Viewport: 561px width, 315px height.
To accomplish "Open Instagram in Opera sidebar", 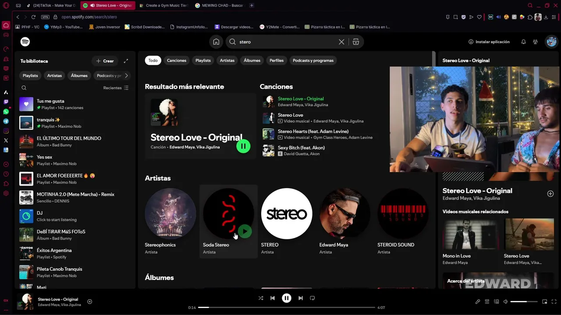I will [x=6, y=131].
